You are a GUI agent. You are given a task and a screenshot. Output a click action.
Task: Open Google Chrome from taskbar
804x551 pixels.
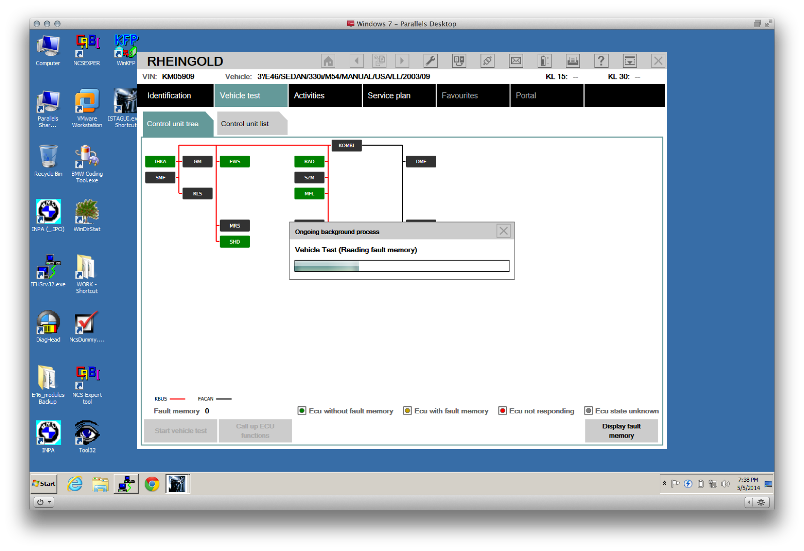(152, 484)
